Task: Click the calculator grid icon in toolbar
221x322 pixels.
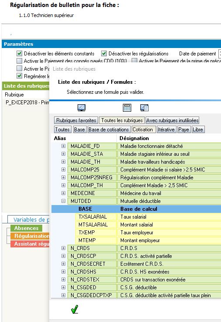Action: [127, 108]
